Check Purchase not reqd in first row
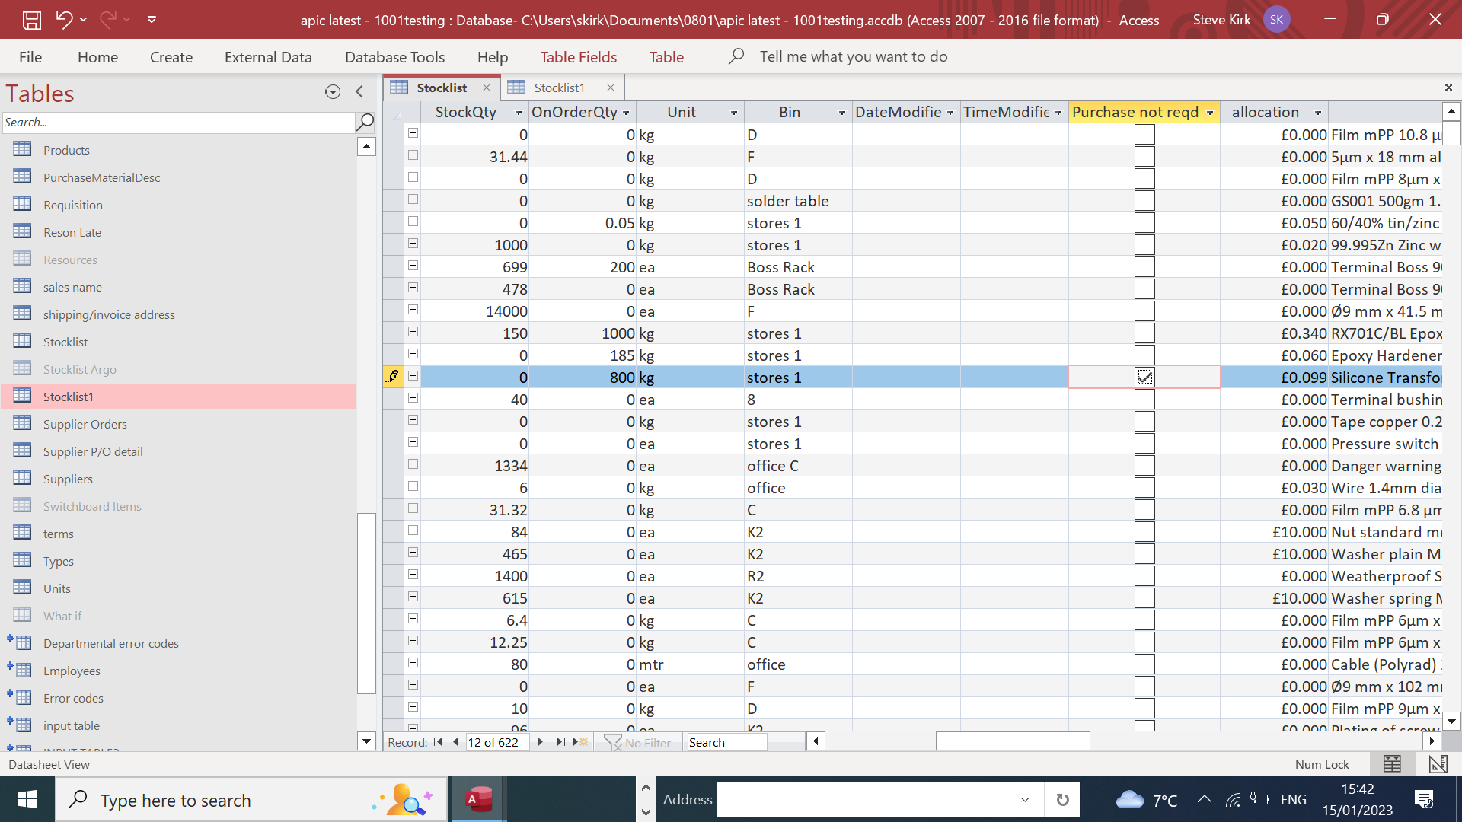Image resolution: width=1462 pixels, height=822 pixels. (1144, 135)
